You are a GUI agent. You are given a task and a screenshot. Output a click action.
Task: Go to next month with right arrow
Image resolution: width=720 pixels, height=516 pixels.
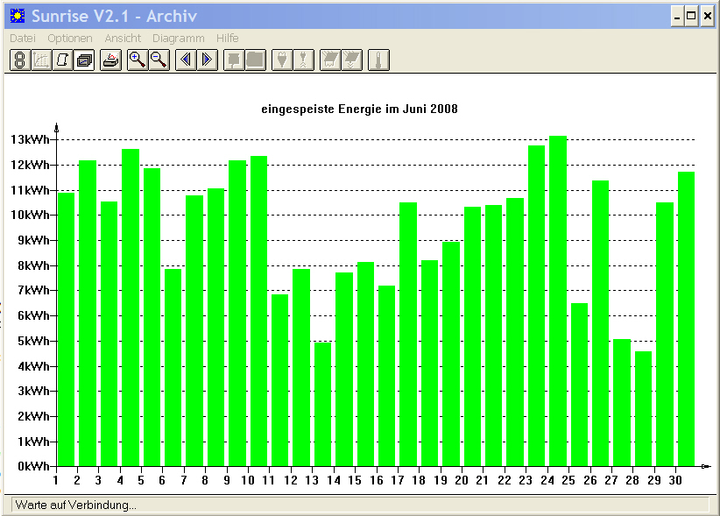tap(207, 60)
